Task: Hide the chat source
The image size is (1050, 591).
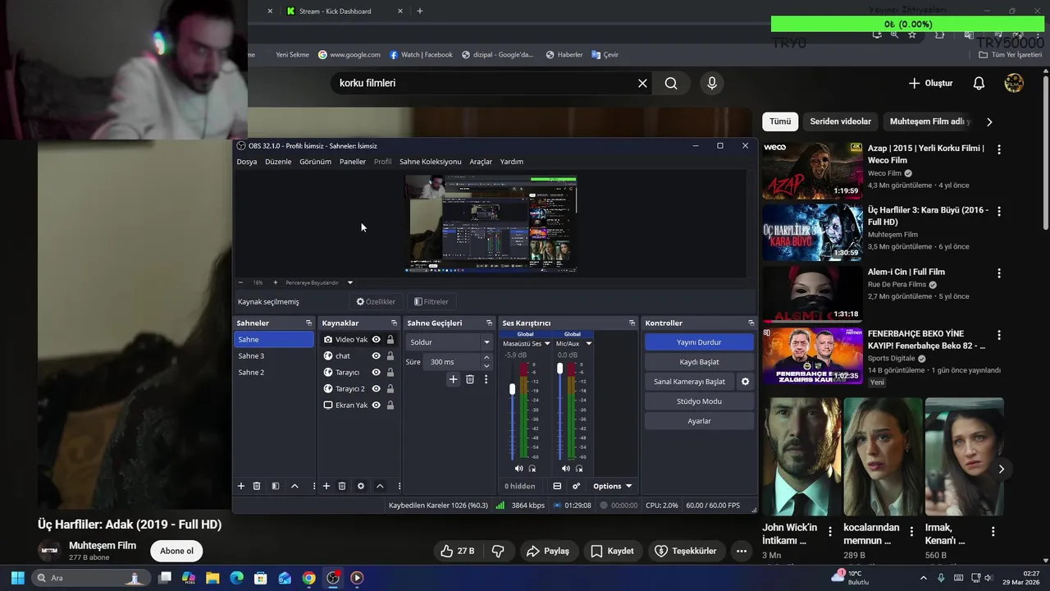Action: click(376, 356)
